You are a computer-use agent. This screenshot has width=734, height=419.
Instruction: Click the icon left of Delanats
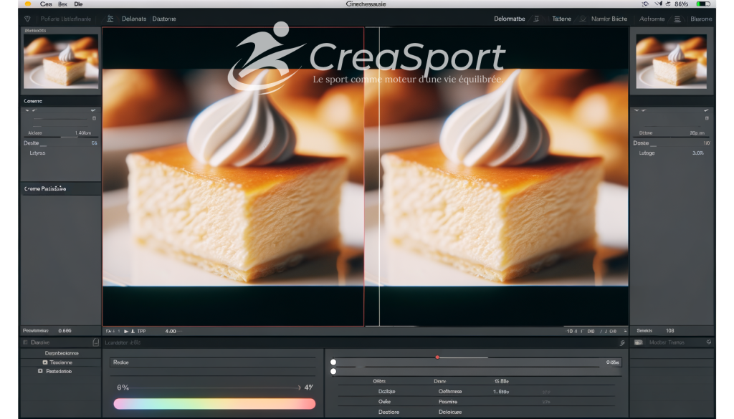point(110,19)
